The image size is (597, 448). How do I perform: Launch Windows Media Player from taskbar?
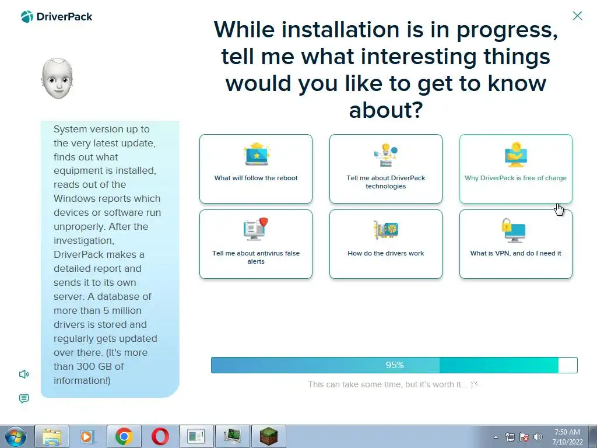(87, 436)
